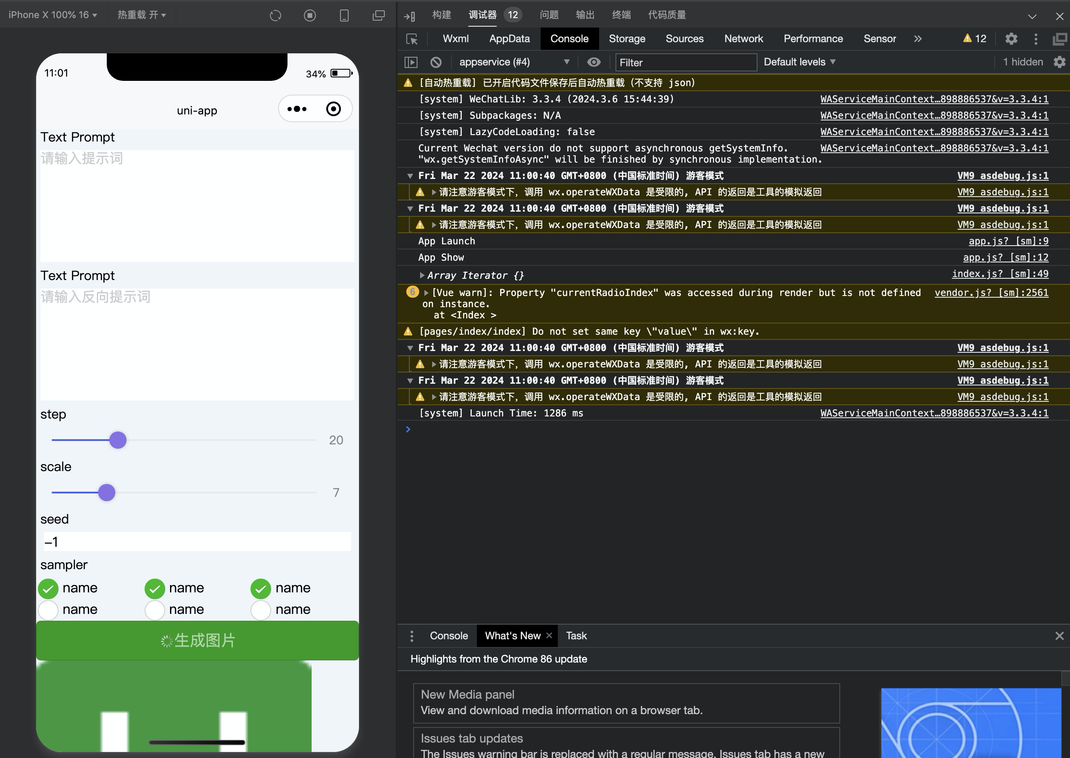Open the Default levels dropdown
The image size is (1070, 758).
799,62
